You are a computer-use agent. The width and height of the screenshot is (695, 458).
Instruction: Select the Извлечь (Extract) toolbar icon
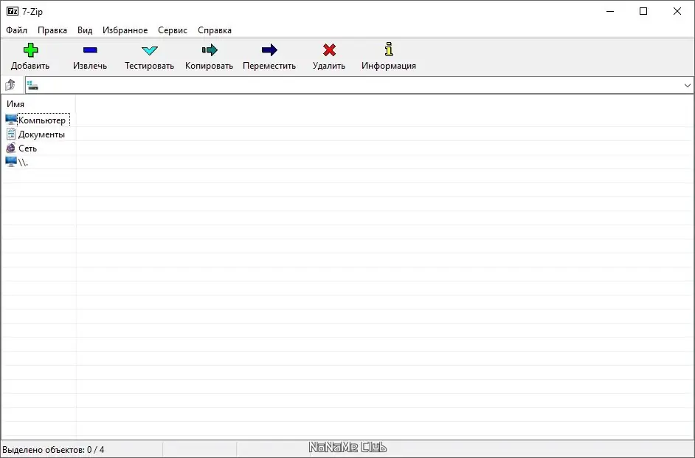tap(89, 50)
